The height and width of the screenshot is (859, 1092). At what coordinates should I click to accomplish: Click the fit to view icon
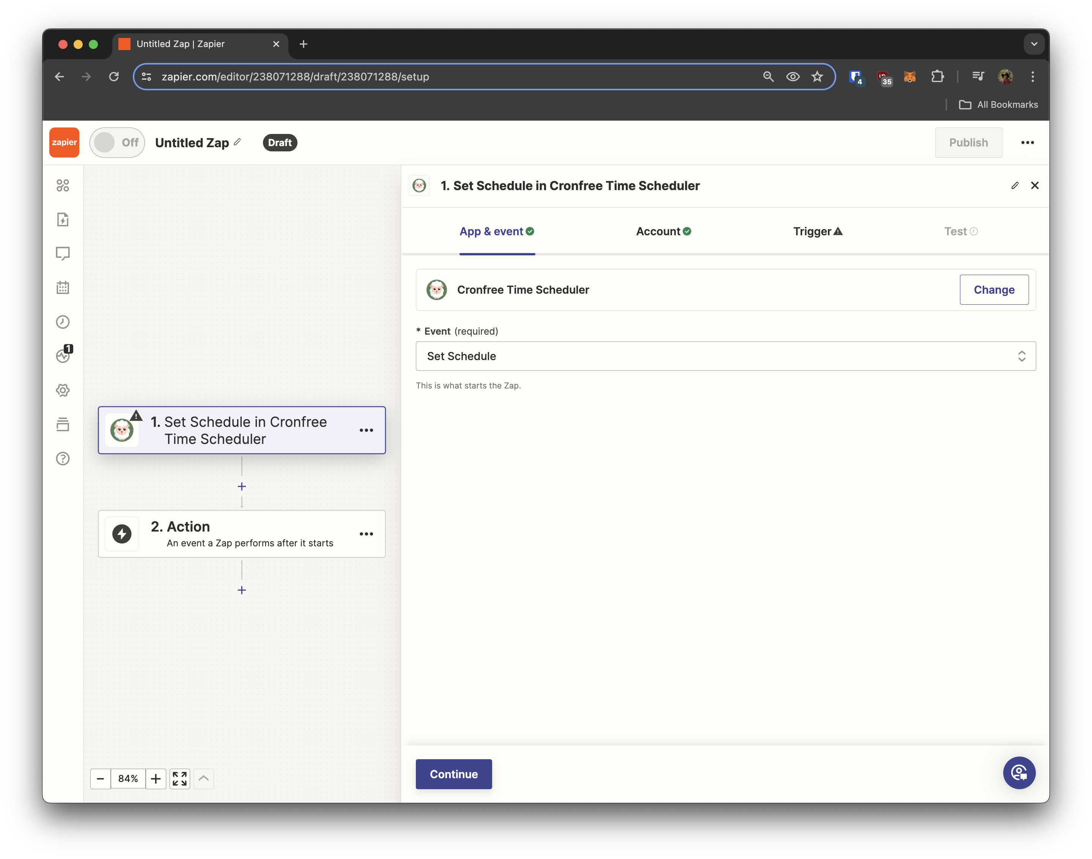(x=179, y=779)
